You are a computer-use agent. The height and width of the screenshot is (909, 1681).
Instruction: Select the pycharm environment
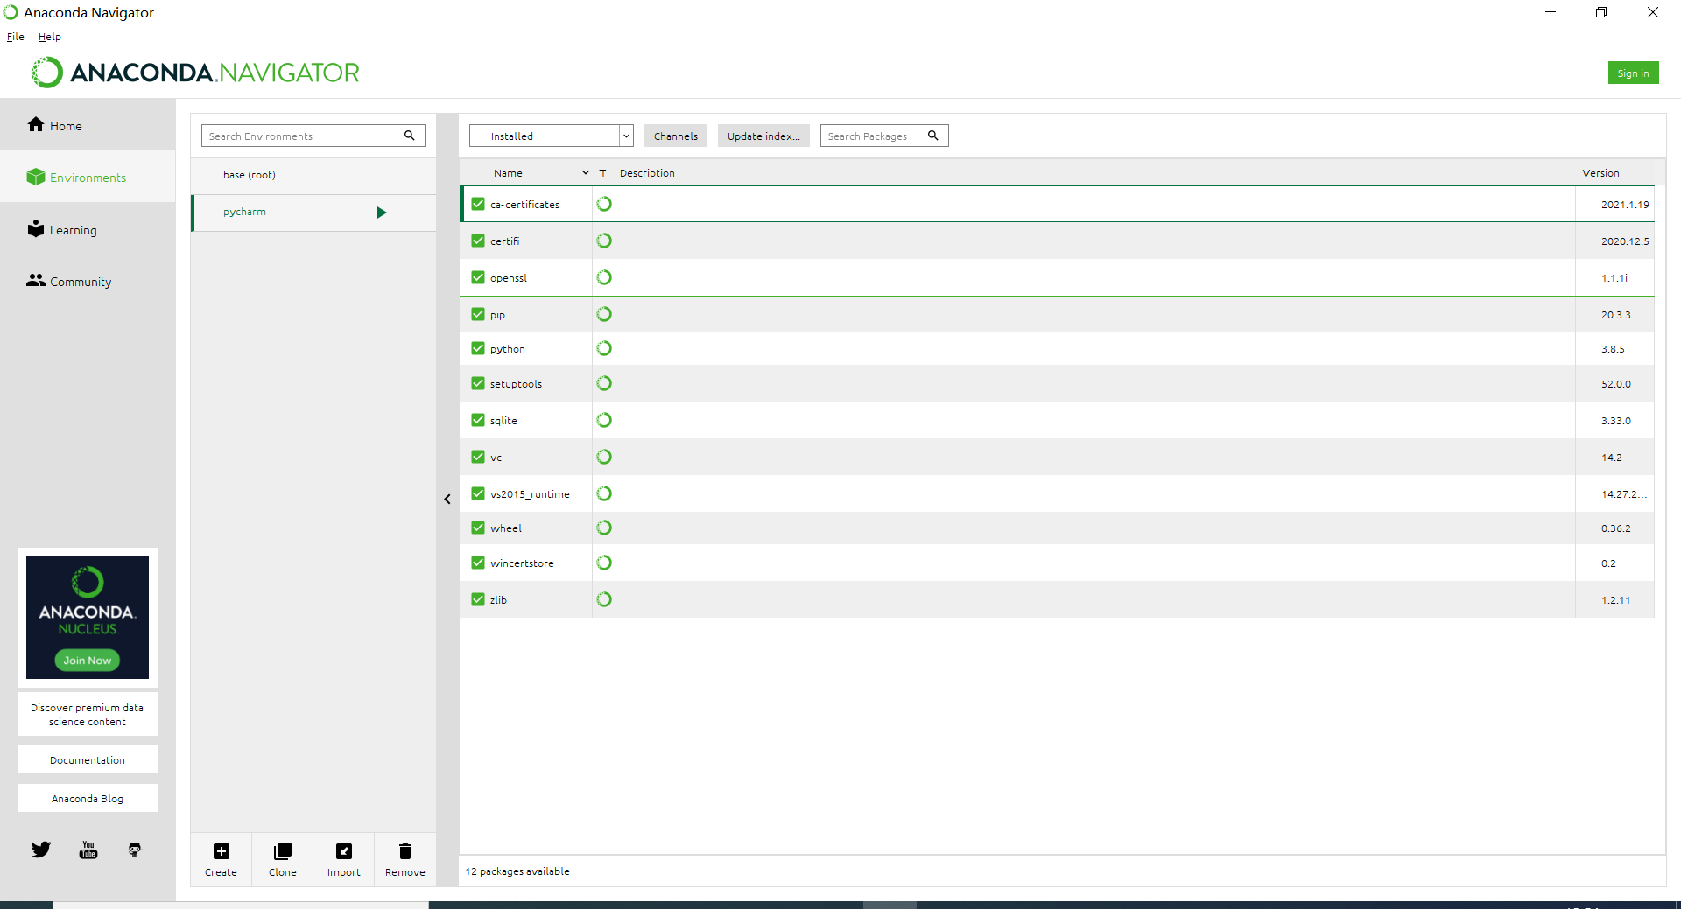(313, 213)
